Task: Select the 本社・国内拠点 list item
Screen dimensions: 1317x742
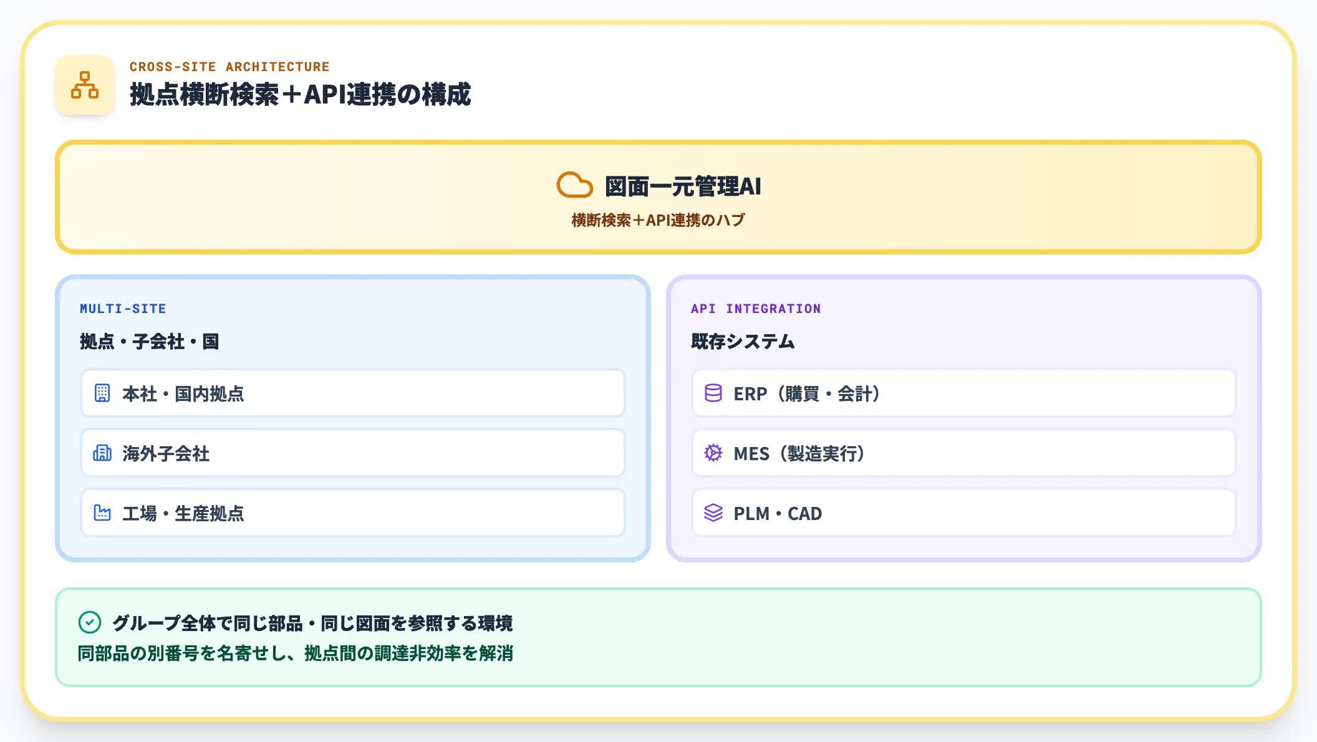Action: point(352,393)
